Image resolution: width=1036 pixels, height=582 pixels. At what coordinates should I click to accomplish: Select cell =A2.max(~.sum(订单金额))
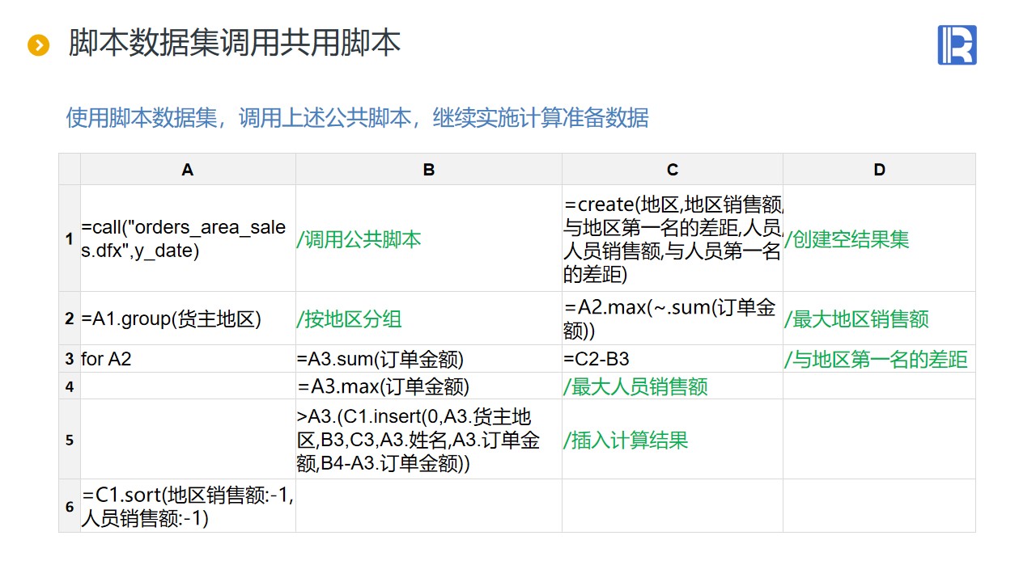(673, 318)
